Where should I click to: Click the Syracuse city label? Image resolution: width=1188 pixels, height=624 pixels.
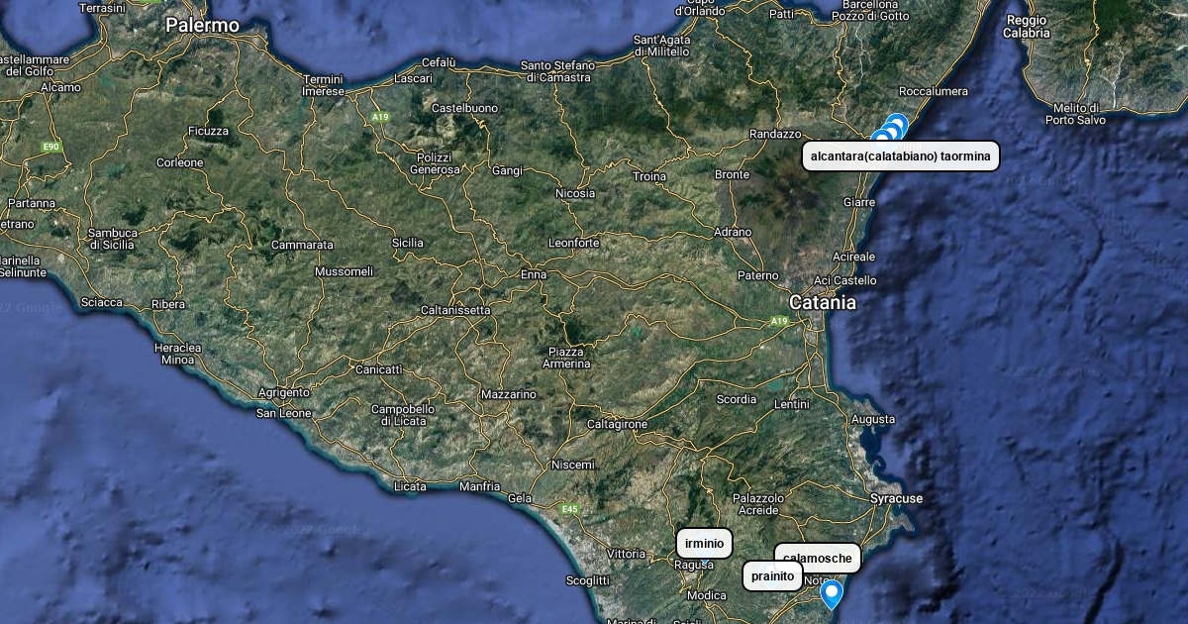[x=896, y=498]
